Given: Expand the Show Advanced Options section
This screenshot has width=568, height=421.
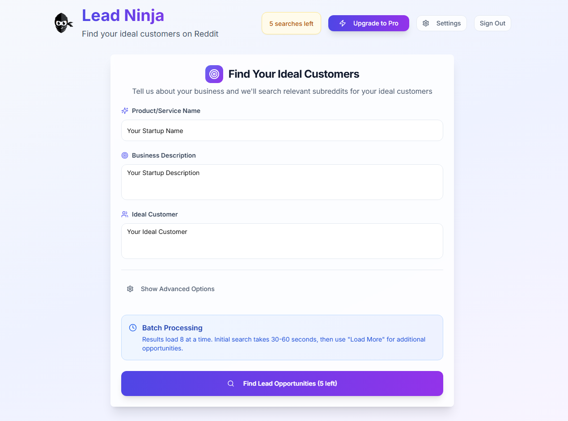Looking at the screenshot, I should 178,289.
